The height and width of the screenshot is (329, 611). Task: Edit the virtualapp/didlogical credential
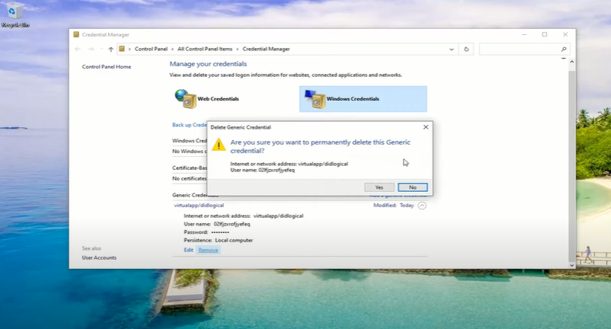point(189,250)
